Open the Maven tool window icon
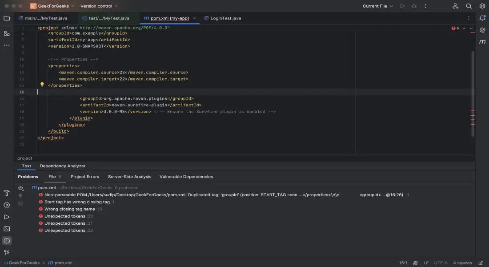This screenshot has width=489, height=267. click(x=482, y=42)
